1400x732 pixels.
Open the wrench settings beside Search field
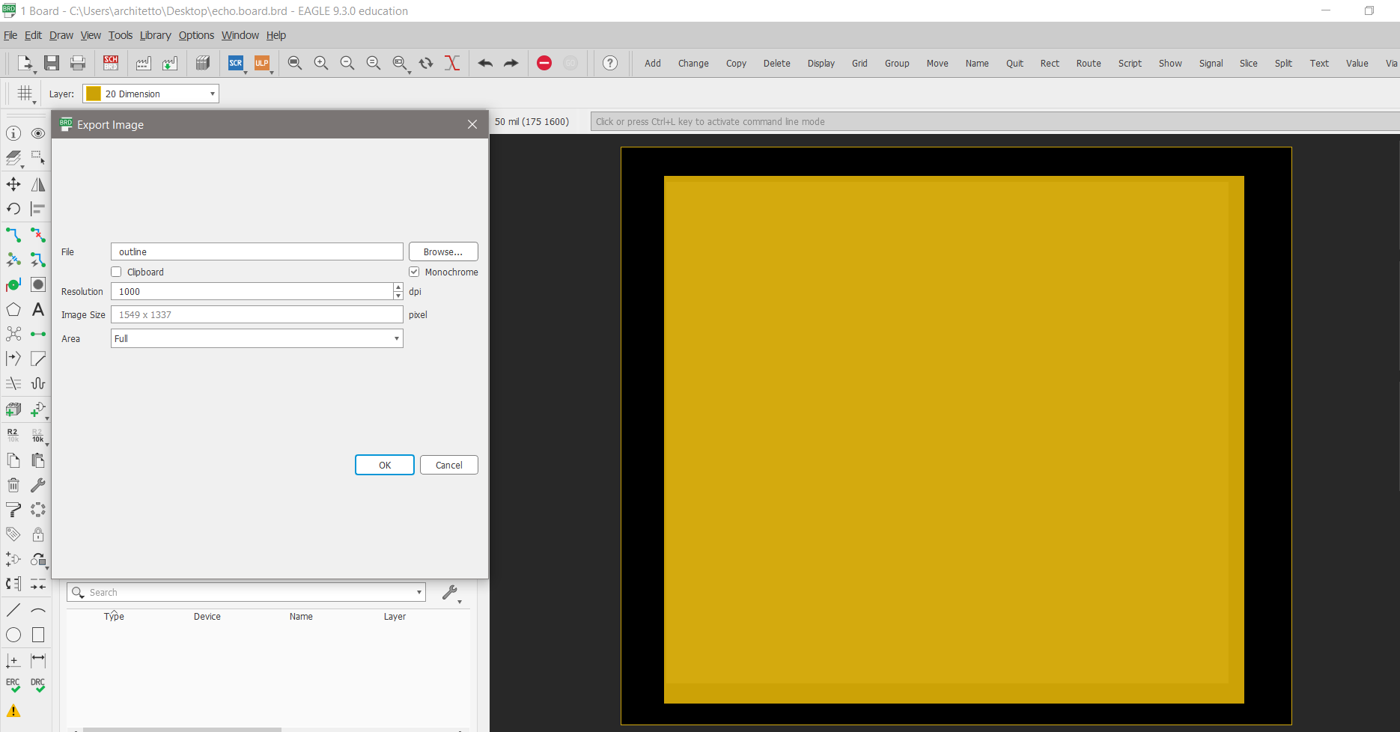point(450,593)
